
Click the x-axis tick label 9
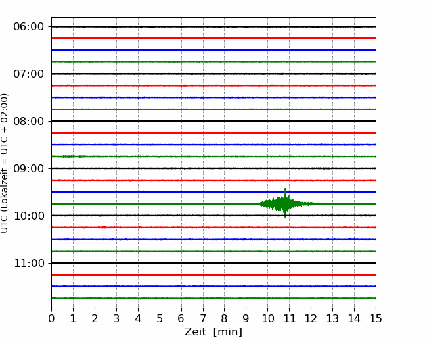(246, 318)
